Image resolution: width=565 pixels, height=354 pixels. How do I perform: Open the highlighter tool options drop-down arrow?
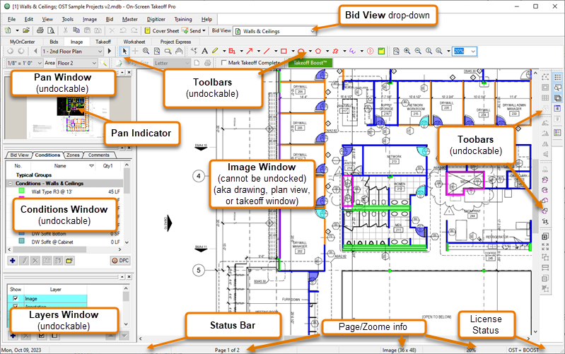[x=223, y=51]
